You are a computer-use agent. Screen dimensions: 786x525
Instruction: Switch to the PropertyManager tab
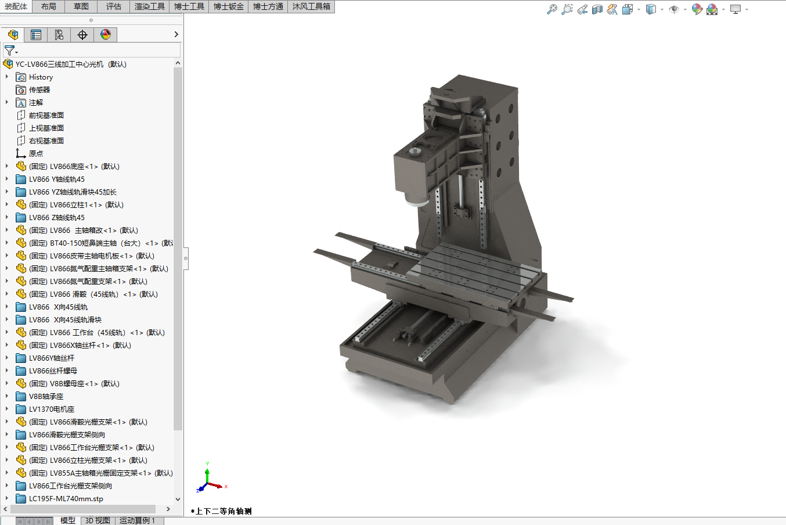click(36, 35)
